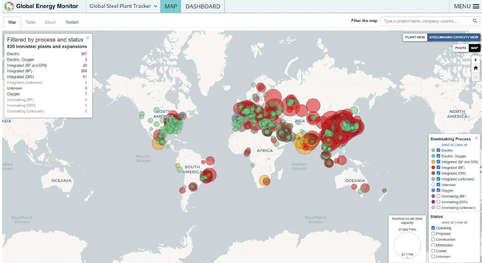
Task: Zoom in with the plus button
Action: [x=475, y=60]
